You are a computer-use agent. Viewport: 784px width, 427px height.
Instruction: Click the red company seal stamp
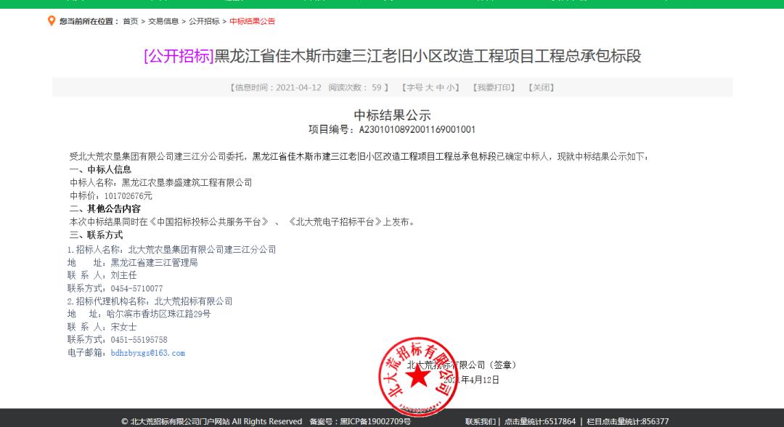point(417,376)
